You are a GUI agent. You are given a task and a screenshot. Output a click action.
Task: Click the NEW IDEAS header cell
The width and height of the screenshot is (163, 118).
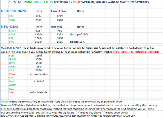pos(10,27)
